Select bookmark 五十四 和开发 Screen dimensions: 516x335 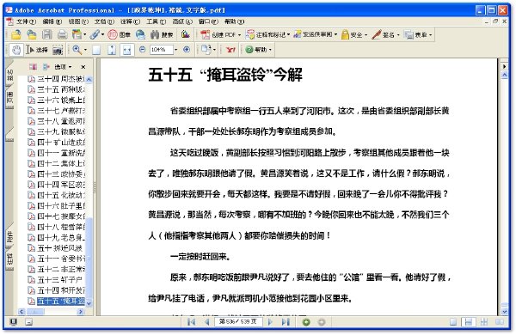(56, 290)
